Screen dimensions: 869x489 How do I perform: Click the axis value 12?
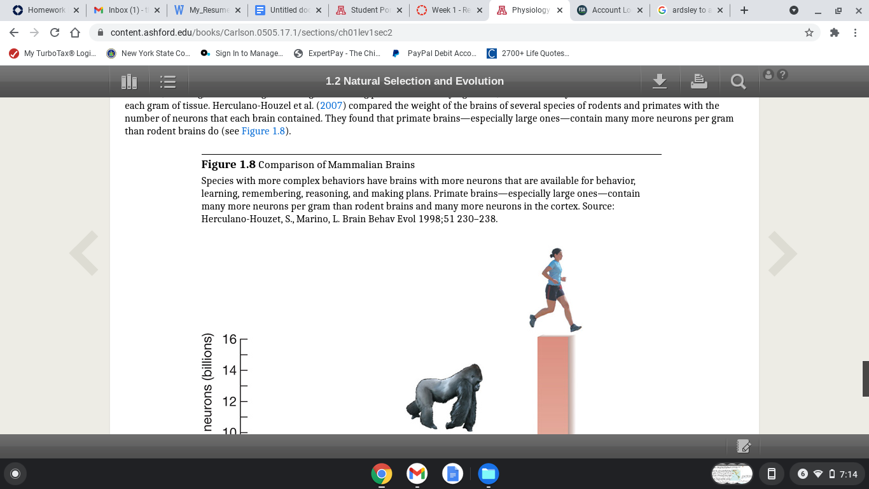coord(230,402)
